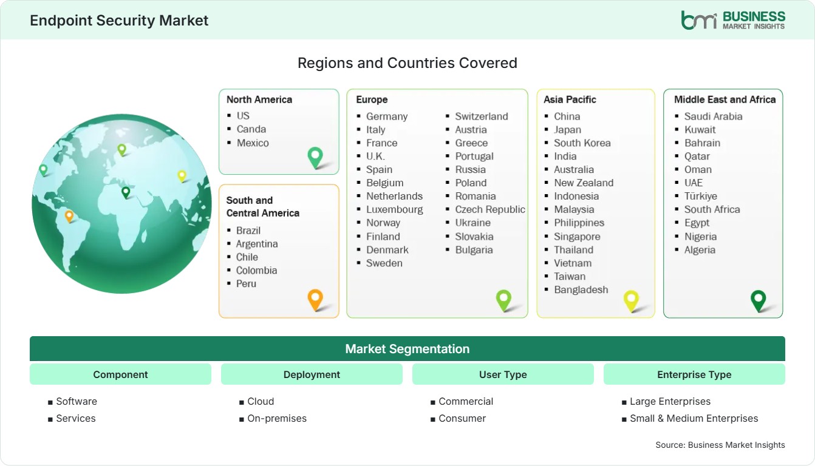This screenshot has width=815, height=466.
Task: Click Russia in Europe list
Action: tap(471, 169)
